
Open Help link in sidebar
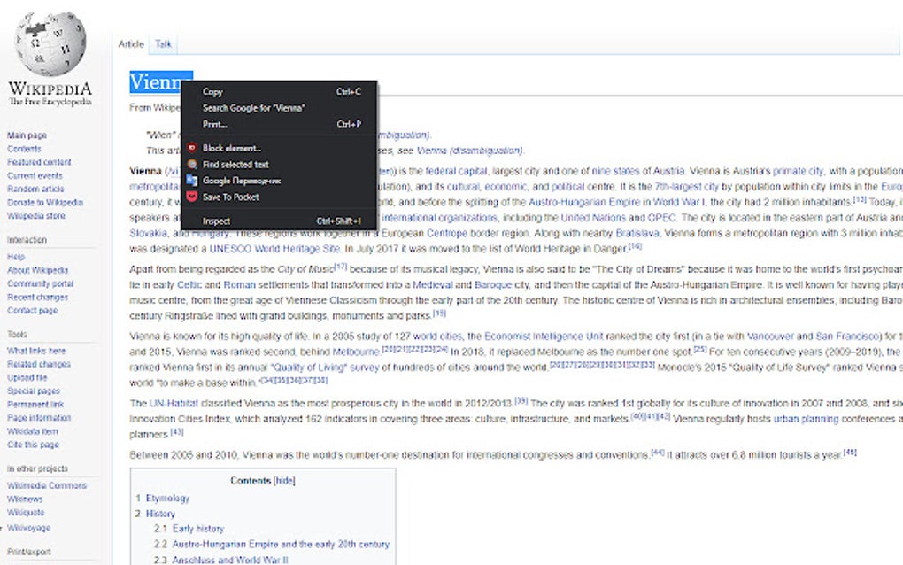[16, 257]
